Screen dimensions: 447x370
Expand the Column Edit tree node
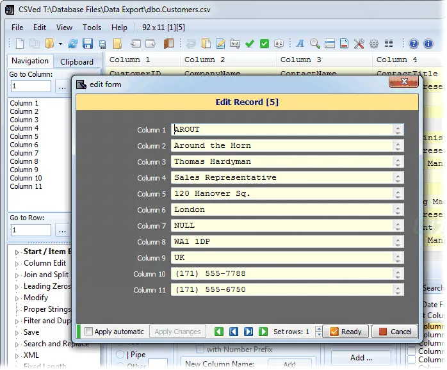click(x=17, y=264)
